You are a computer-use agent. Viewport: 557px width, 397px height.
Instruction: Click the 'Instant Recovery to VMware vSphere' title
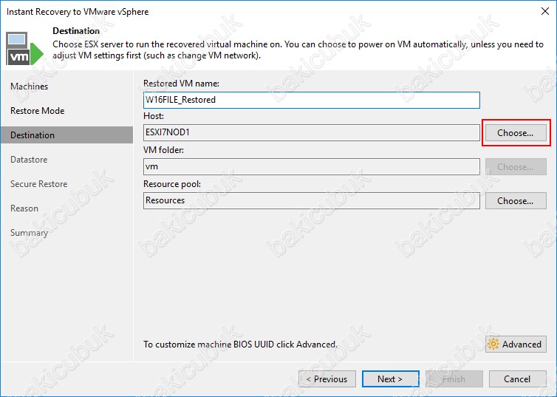click(x=78, y=12)
